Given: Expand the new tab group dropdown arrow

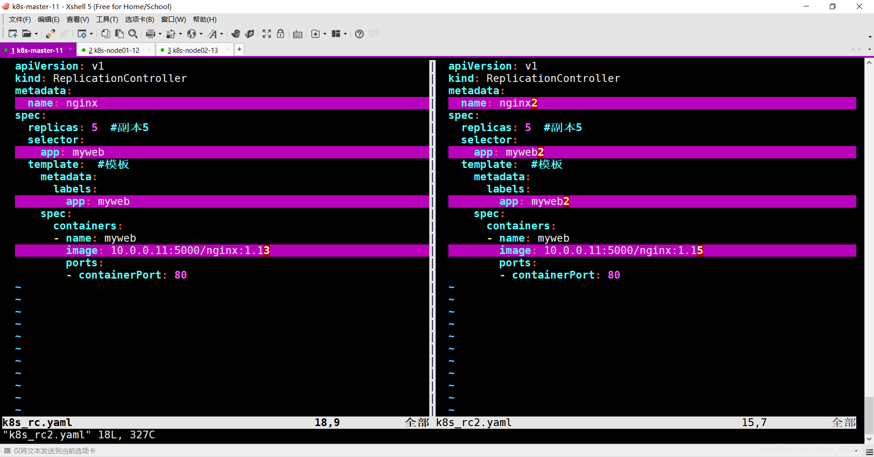Looking at the screenshot, I should pyautogui.click(x=325, y=34).
